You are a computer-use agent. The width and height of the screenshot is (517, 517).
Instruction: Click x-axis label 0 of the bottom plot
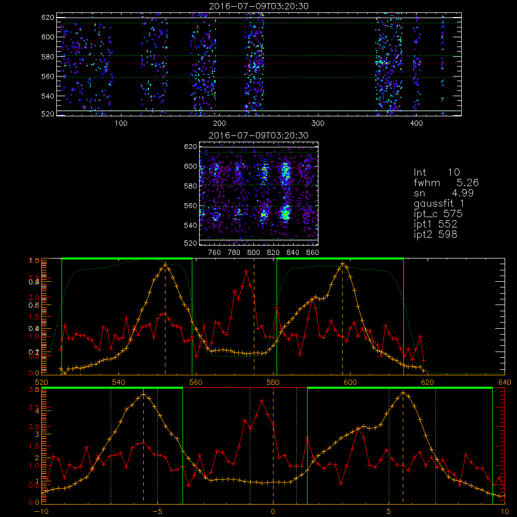click(273, 512)
